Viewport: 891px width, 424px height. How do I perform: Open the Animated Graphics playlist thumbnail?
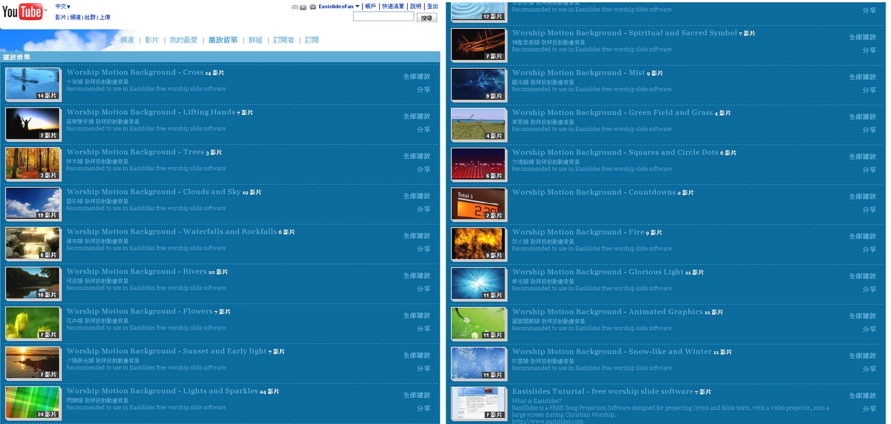pyautogui.click(x=479, y=323)
